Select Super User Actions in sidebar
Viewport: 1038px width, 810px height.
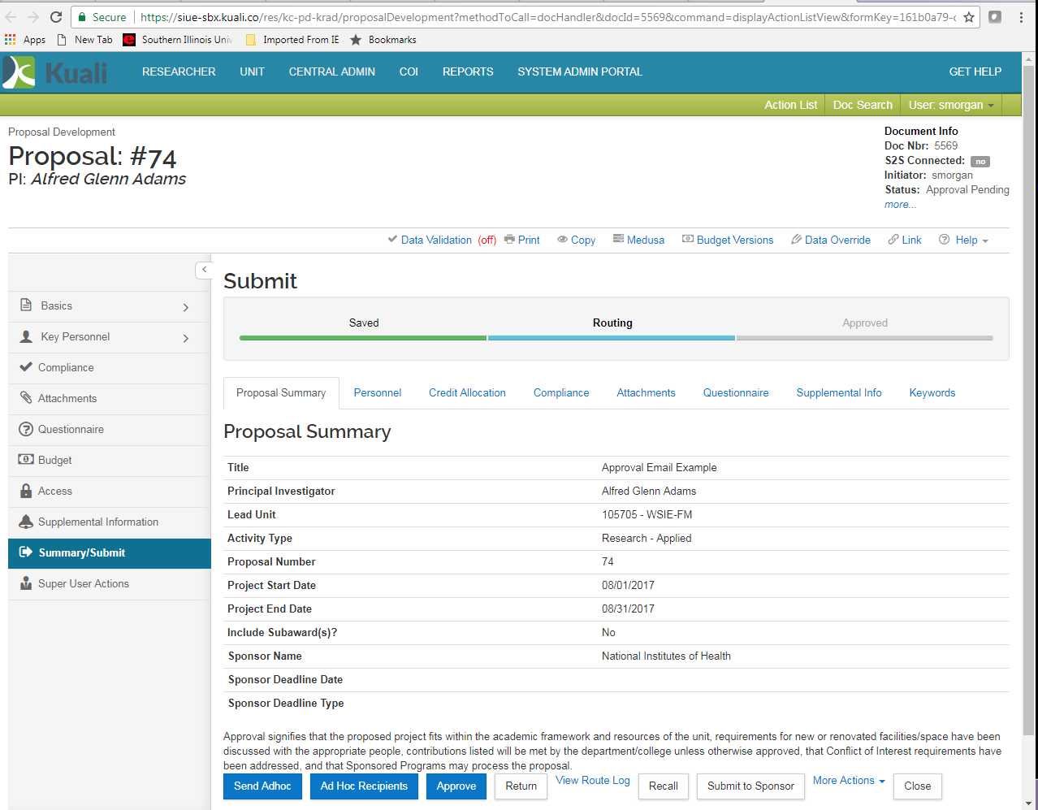(83, 583)
